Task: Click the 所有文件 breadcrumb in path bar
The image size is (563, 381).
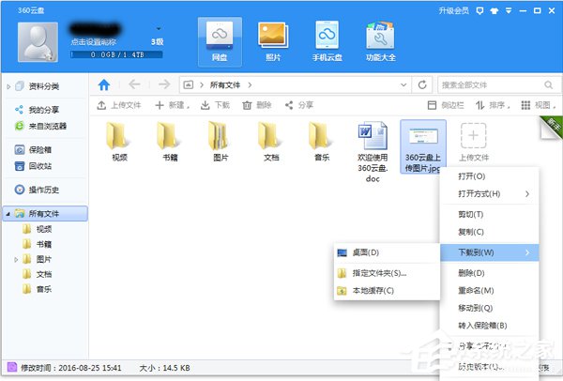Action: [x=225, y=85]
